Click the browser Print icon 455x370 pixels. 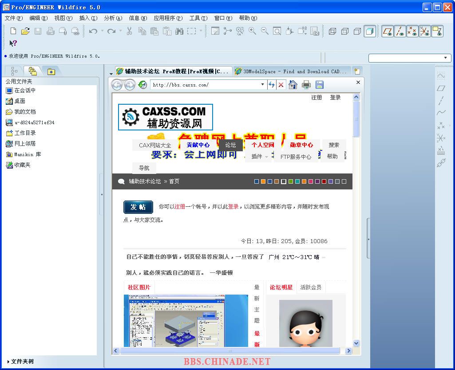tap(306, 85)
